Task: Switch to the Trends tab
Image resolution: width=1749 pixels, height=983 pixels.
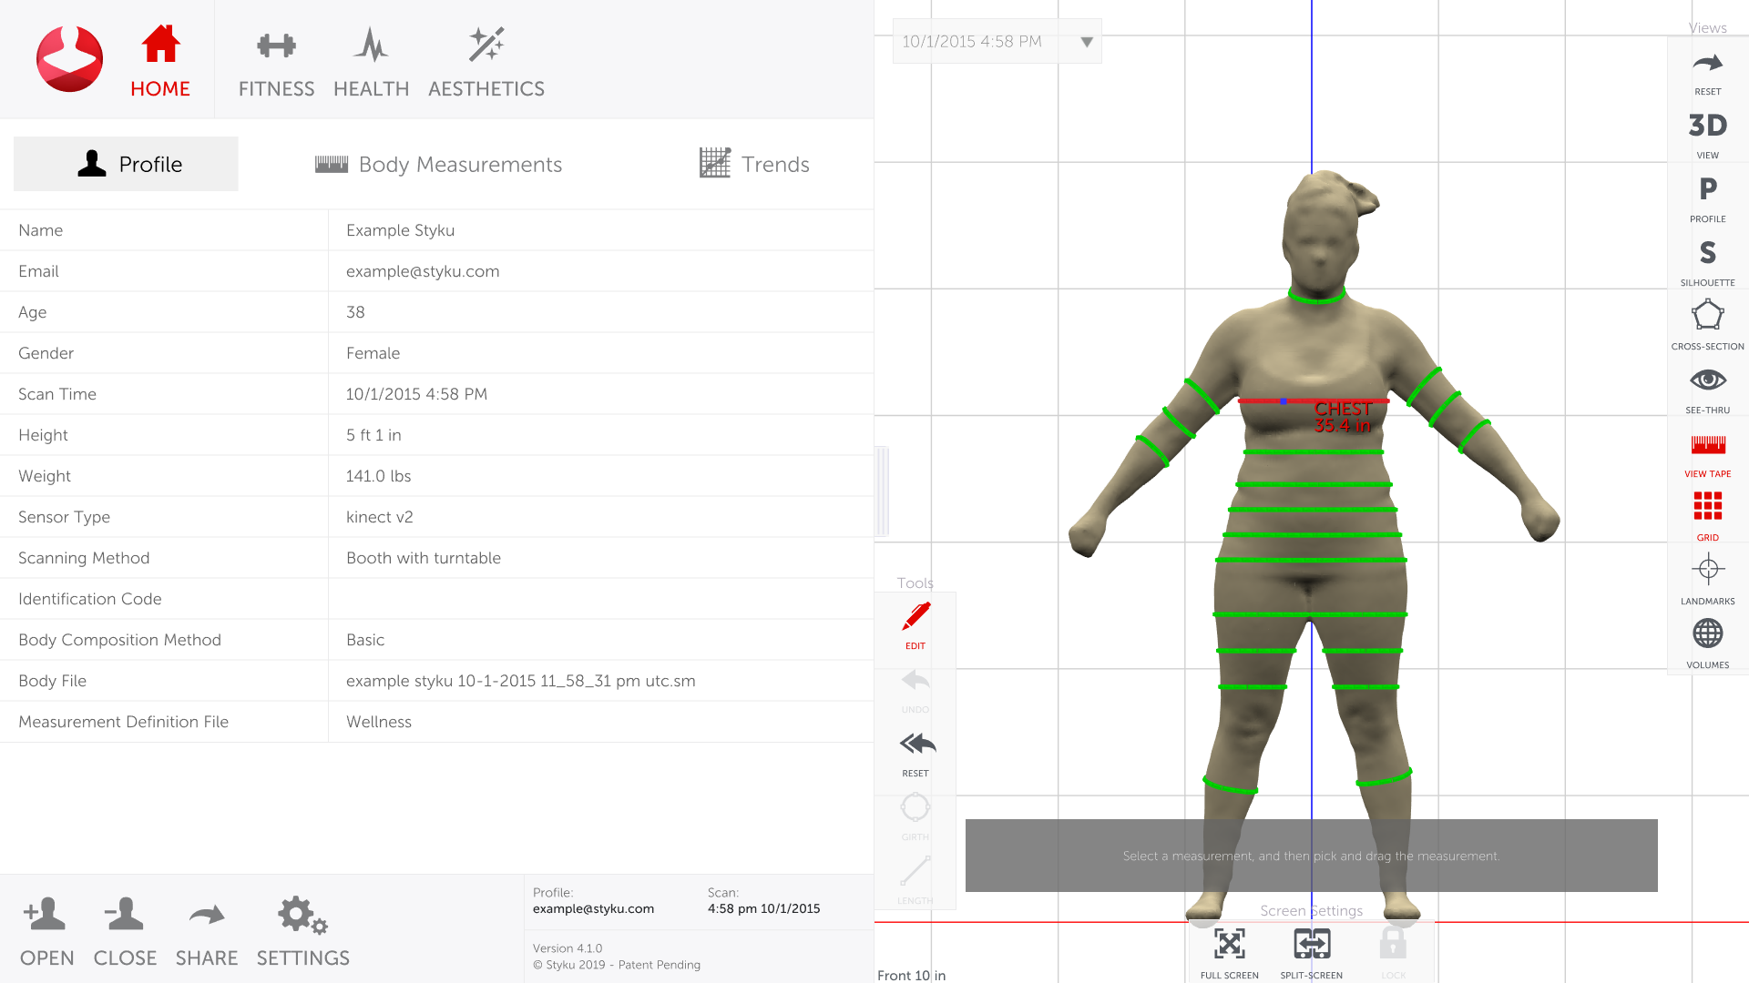Action: pyautogui.click(x=754, y=165)
